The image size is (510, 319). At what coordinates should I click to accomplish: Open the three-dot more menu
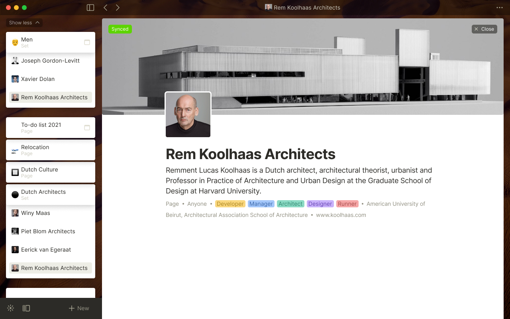[500, 8]
